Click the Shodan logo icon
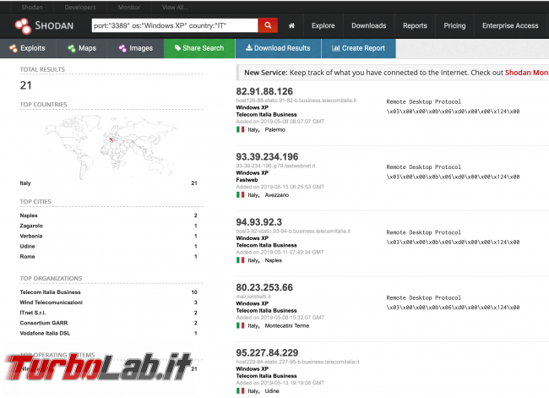The image size is (549, 398). (23, 25)
